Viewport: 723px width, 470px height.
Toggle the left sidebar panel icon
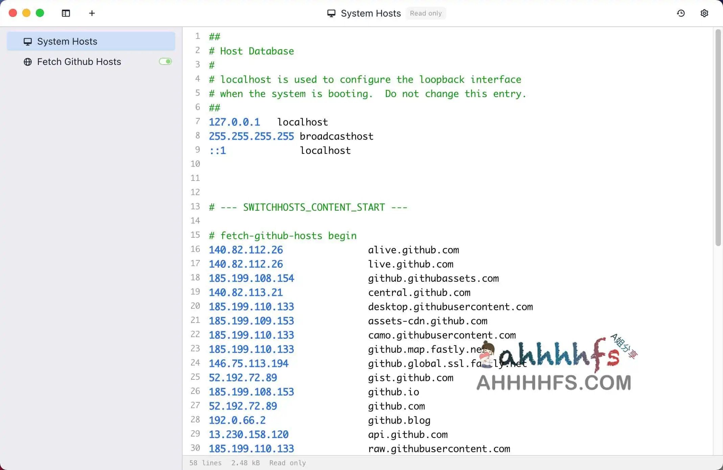point(66,13)
